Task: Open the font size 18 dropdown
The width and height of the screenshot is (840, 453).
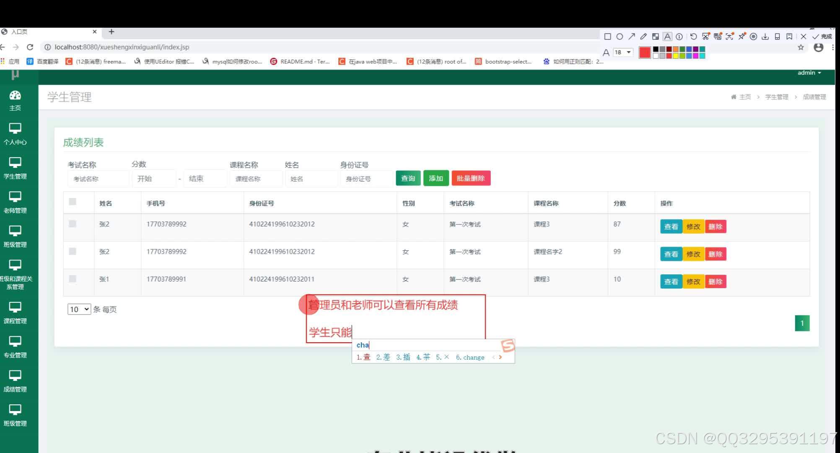Action: (x=622, y=52)
